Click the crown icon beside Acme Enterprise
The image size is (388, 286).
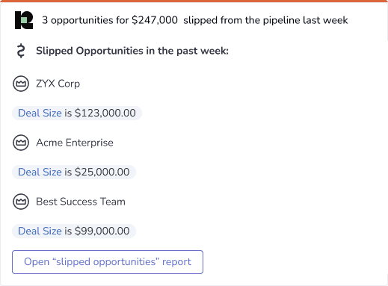point(21,143)
